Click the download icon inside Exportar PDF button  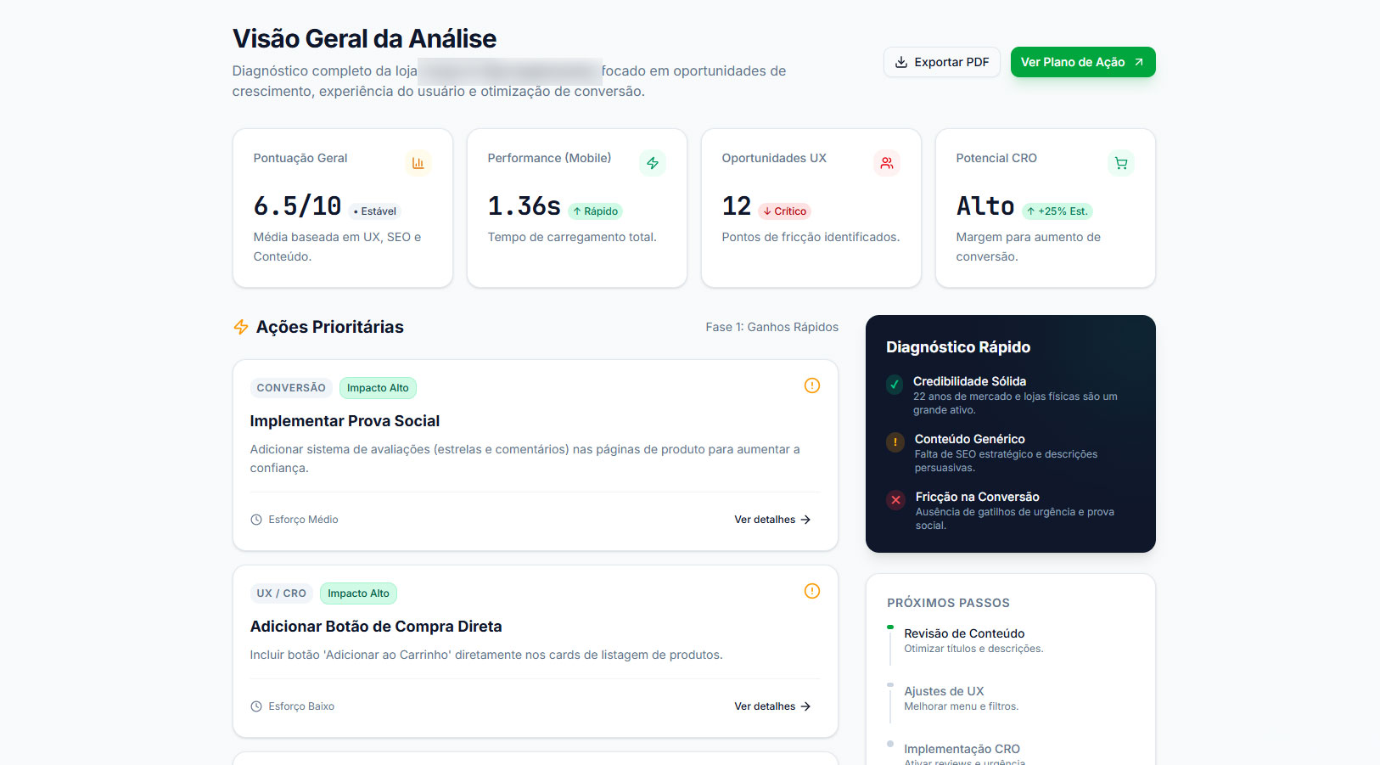tap(901, 62)
